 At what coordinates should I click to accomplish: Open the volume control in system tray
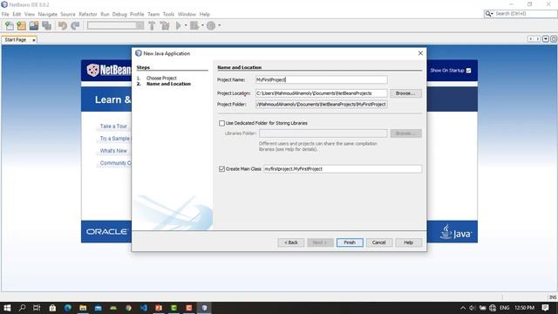tap(473, 308)
